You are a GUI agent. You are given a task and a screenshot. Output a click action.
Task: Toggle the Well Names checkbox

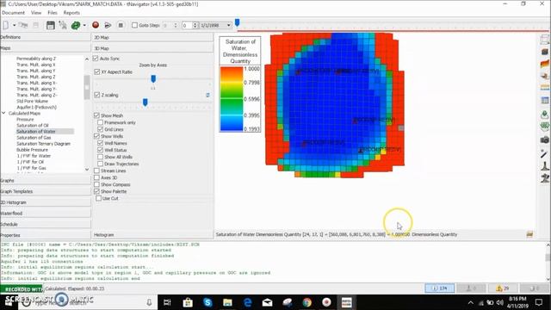click(x=100, y=143)
